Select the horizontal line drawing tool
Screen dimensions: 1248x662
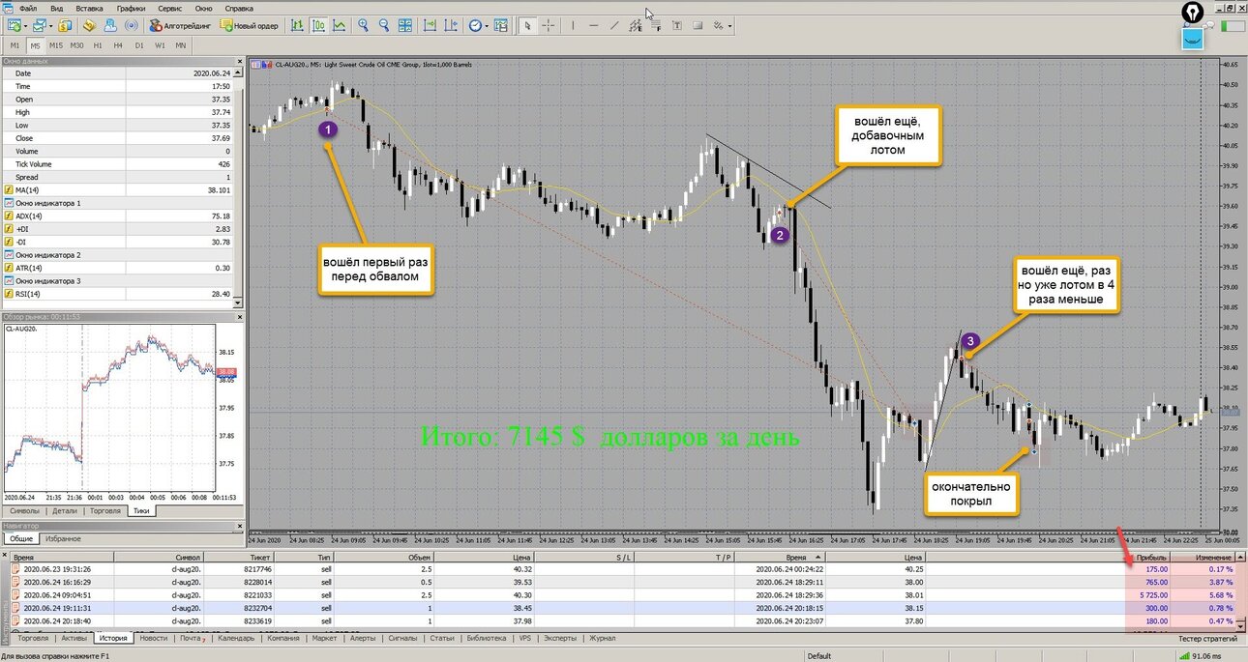[x=593, y=26]
